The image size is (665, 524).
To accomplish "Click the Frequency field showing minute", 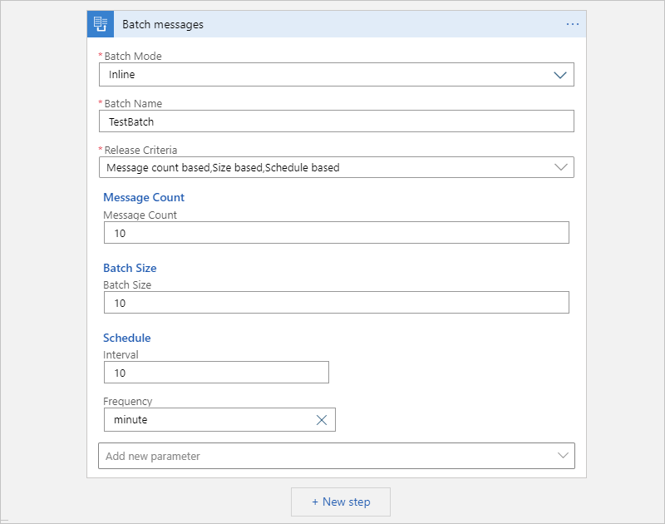I will 208,420.
